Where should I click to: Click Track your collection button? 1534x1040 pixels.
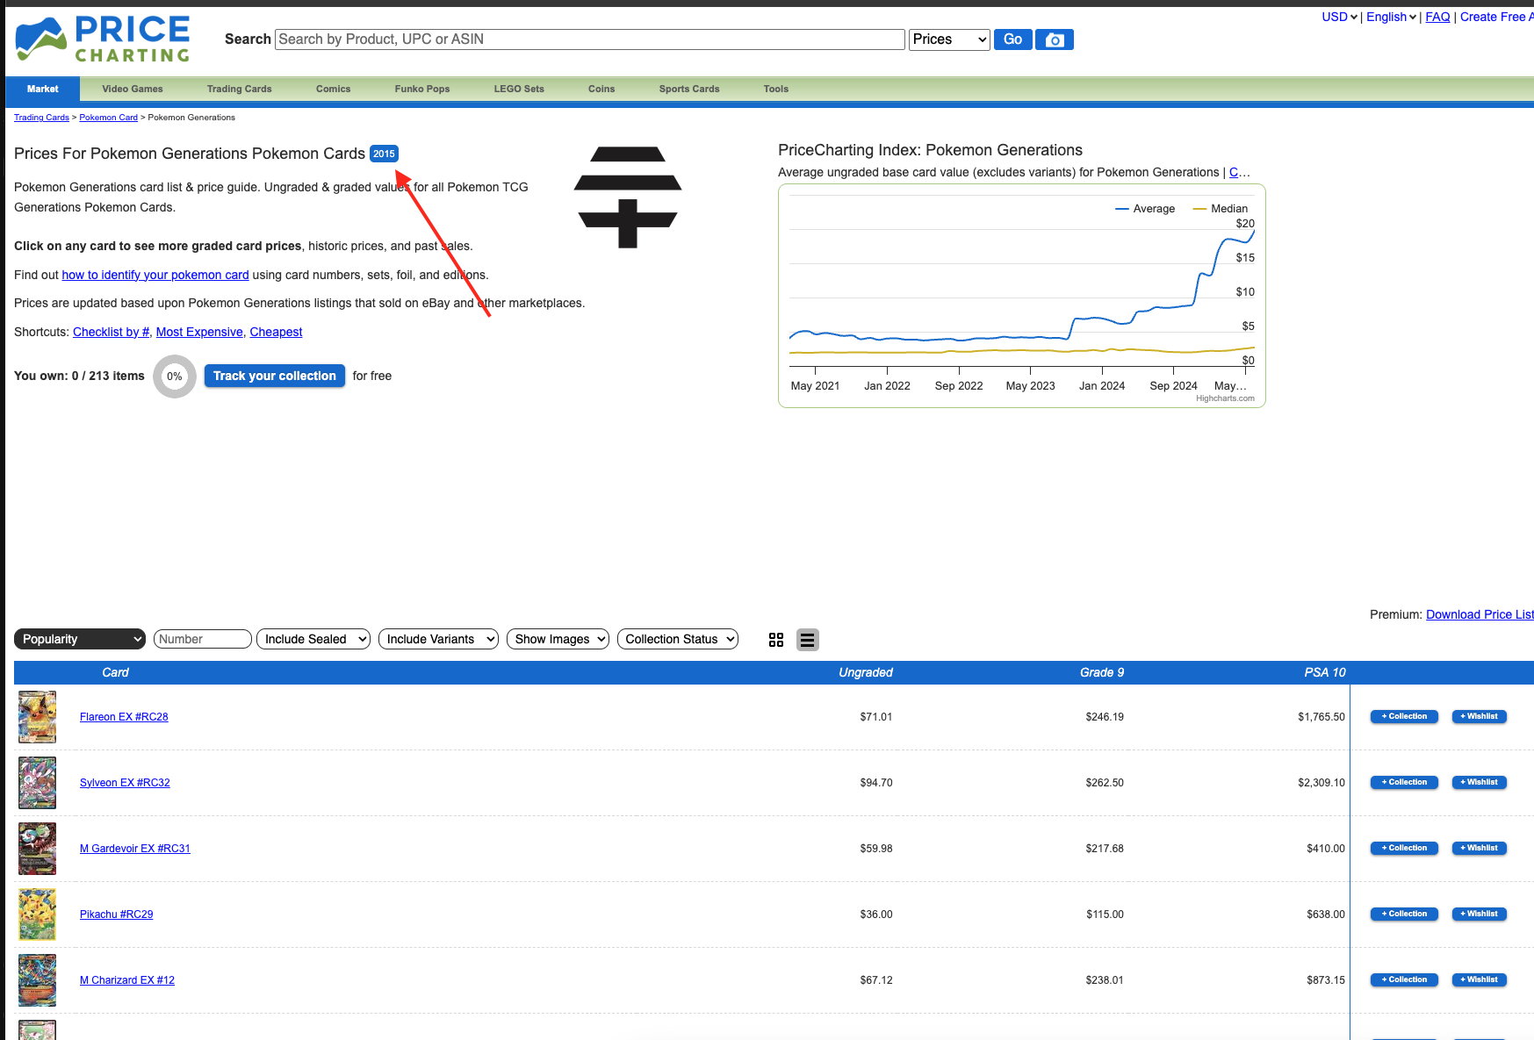click(275, 376)
